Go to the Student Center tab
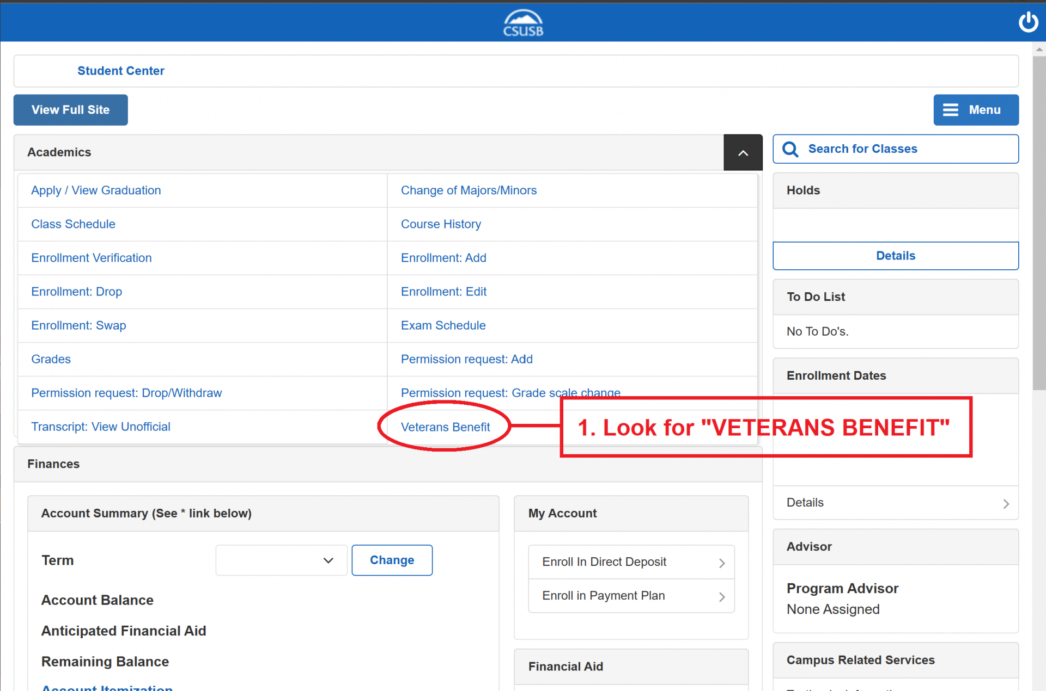 pos(120,71)
